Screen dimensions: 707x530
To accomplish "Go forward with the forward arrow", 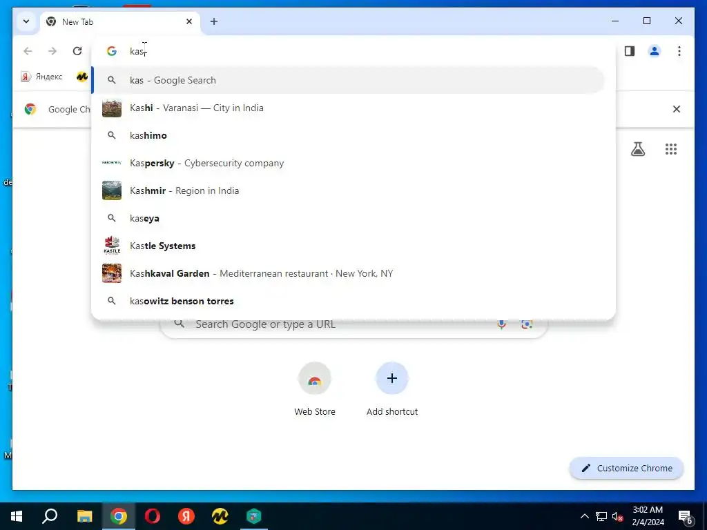I will pyautogui.click(x=52, y=51).
